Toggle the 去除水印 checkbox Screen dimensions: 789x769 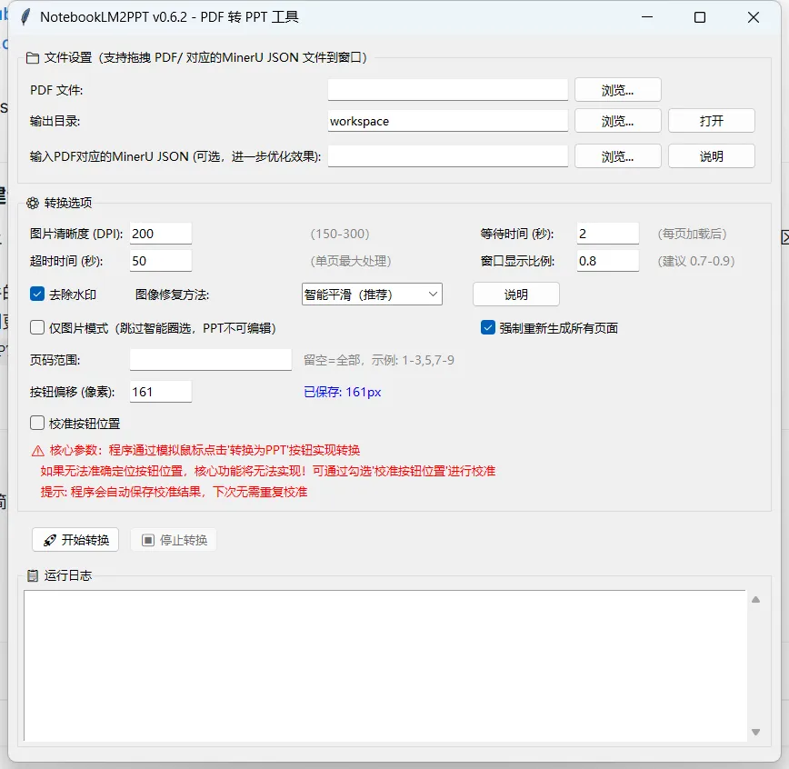(37, 294)
